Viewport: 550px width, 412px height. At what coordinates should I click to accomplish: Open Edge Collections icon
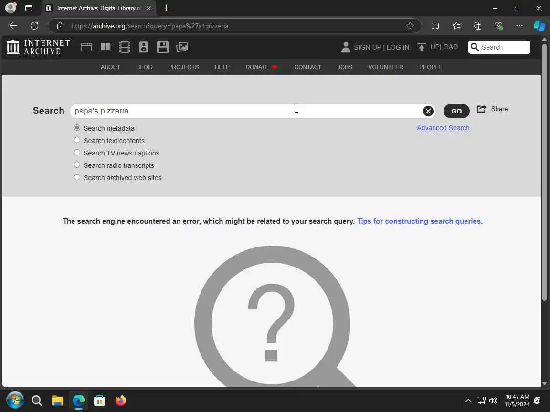477,26
